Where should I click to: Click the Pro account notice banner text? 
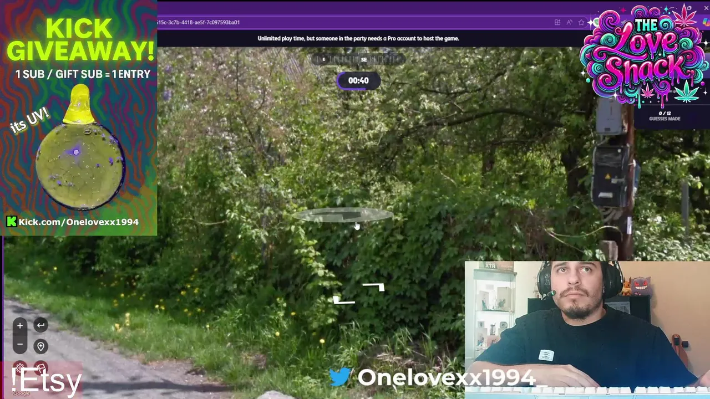pos(358,38)
